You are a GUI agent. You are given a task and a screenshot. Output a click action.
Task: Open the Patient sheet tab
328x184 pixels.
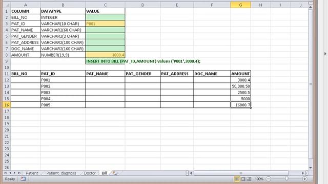[32, 173]
